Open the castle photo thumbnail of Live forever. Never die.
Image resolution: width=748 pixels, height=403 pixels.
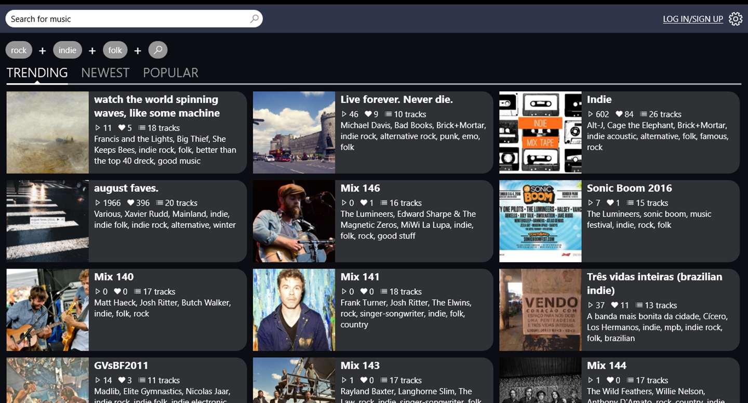click(294, 132)
